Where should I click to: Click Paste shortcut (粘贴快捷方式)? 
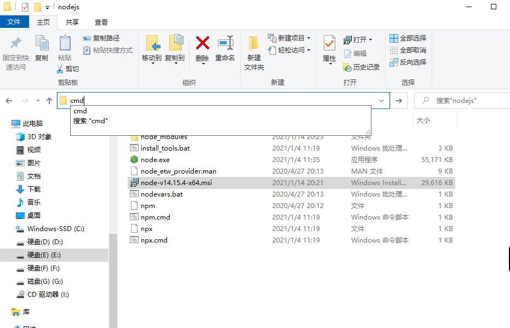coord(108,50)
